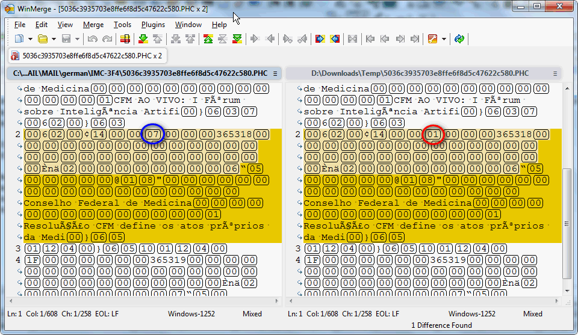Click the Previous Difference up arrow icon
Screen dimensions: 578x335
(158, 39)
